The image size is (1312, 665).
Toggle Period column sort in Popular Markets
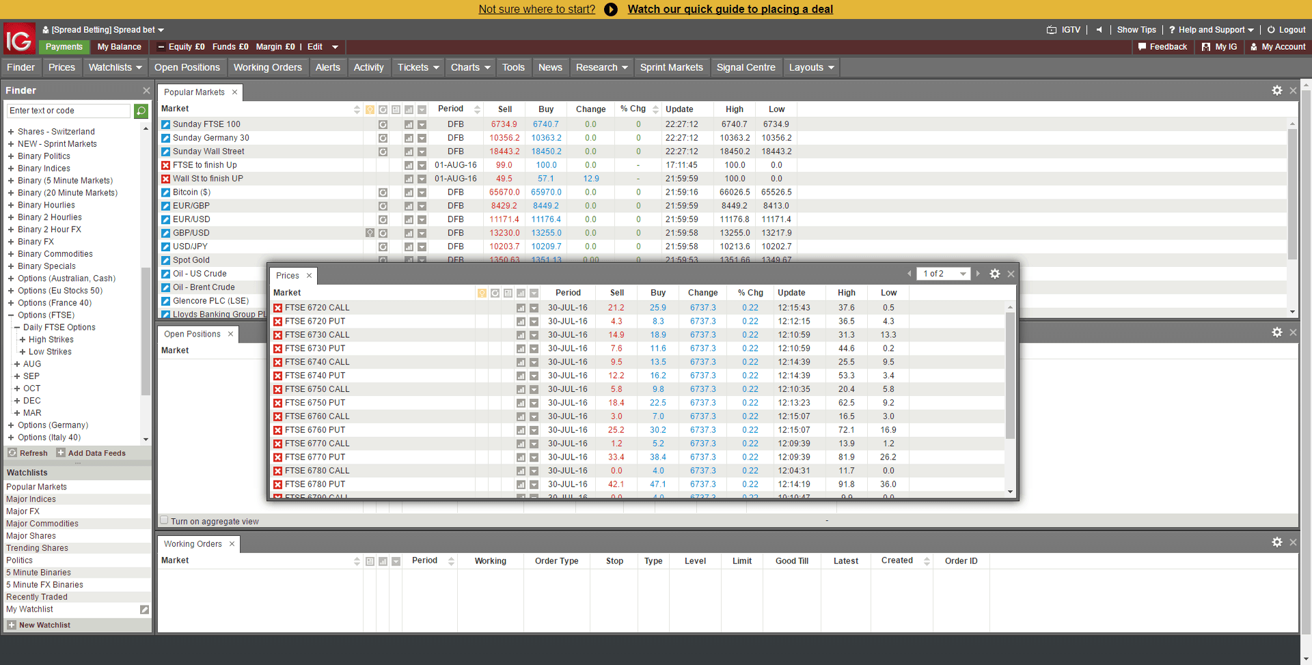(477, 110)
